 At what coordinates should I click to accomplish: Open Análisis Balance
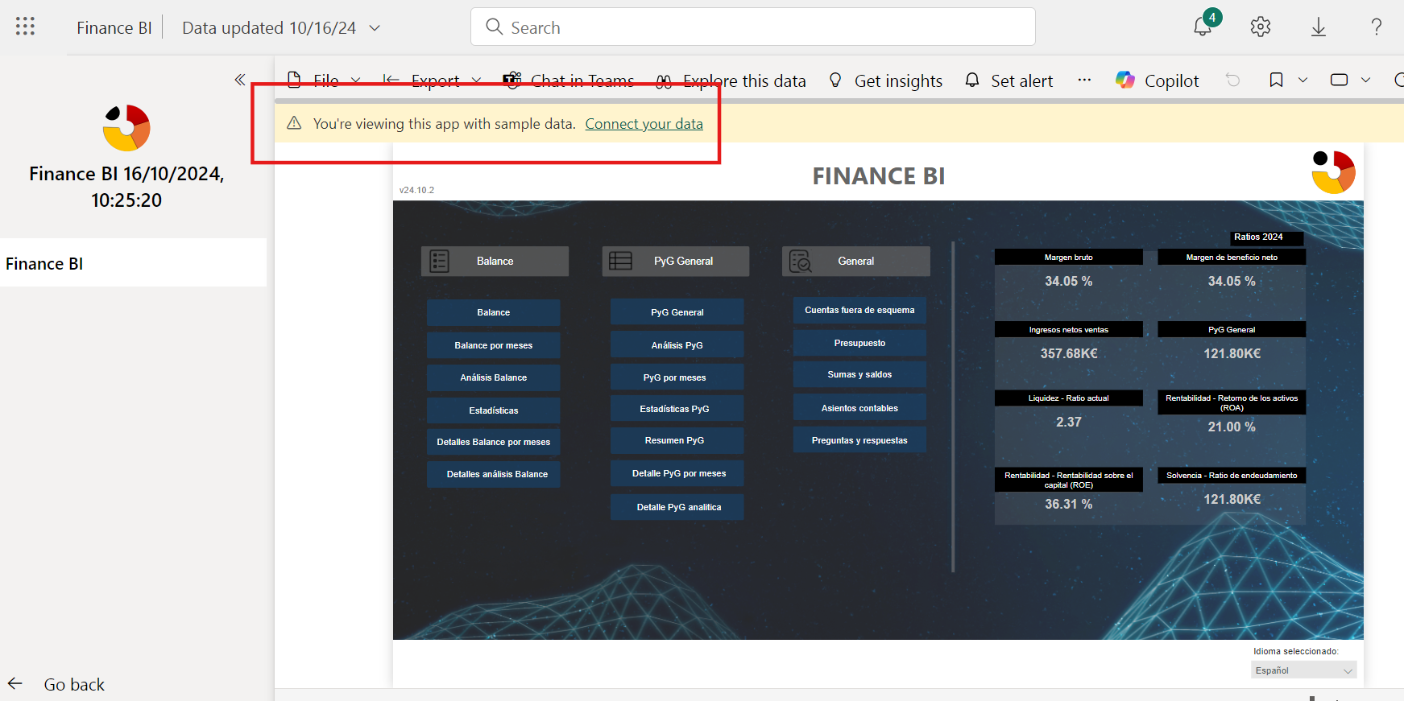[493, 377]
